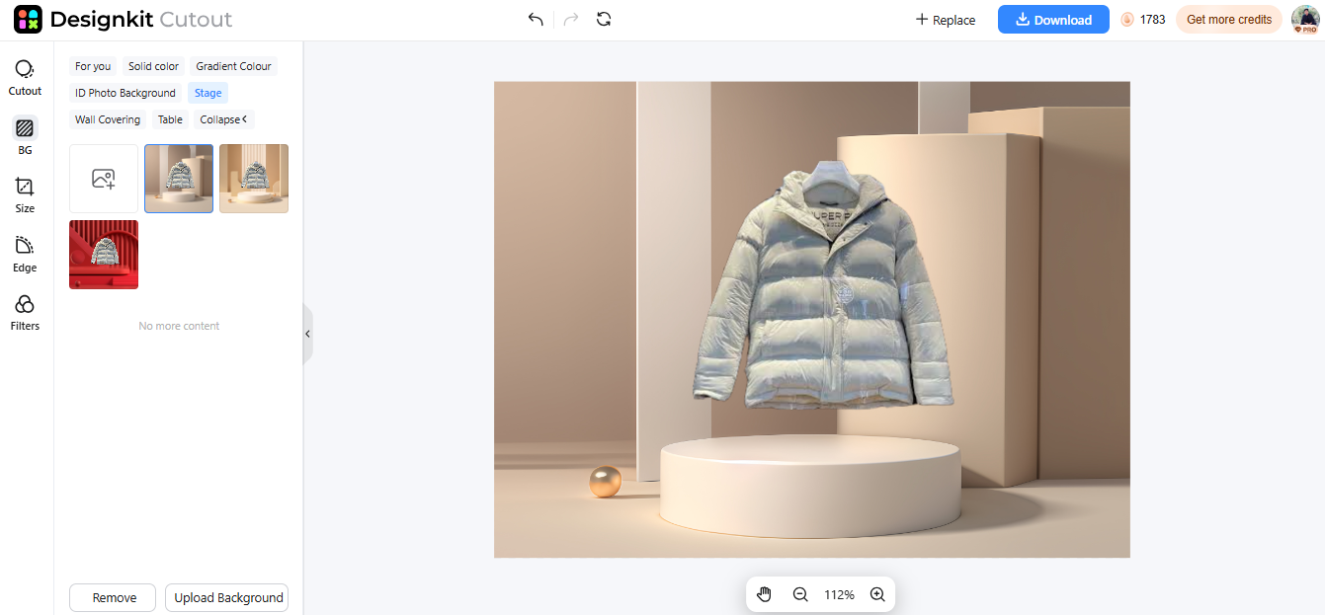Screen dimensions: 1325x615
Task: Open the Cutout tool in sidebar
Action: (x=25, y=77)
